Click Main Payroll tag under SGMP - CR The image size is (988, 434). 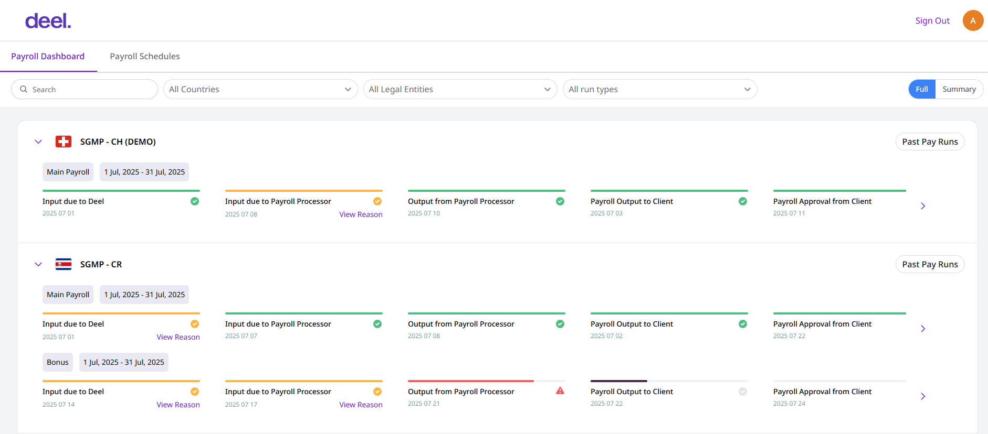[68, 295]
